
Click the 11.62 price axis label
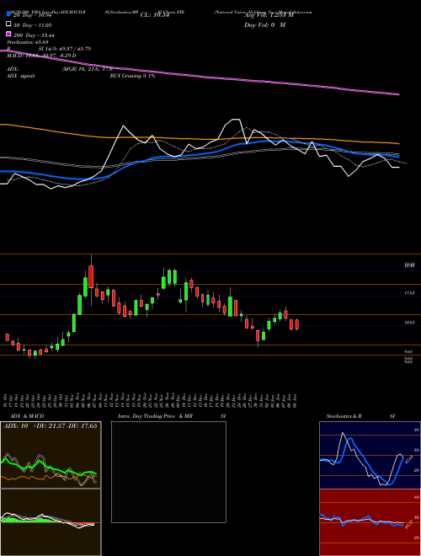click(410, 293)
